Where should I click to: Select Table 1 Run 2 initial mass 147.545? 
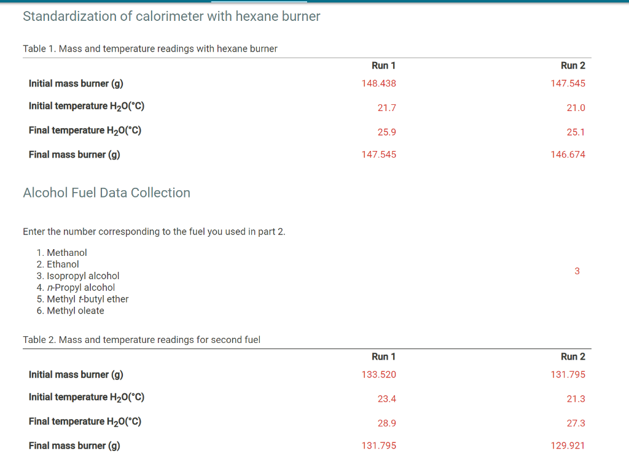pos(568,83)
